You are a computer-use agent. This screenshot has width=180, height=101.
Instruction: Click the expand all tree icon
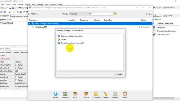click(x=147, y=14)
